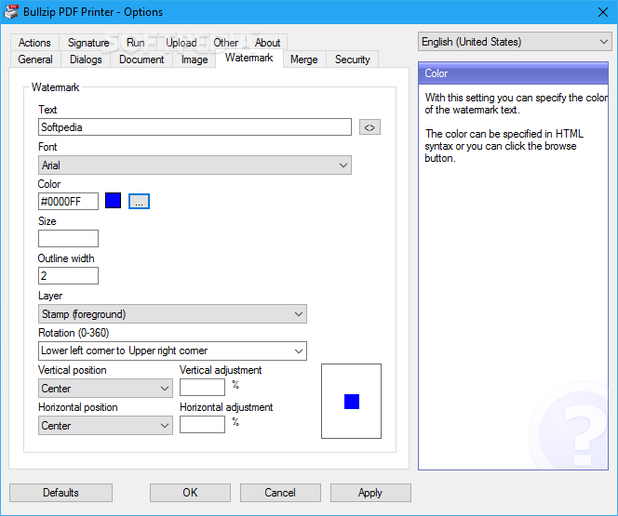Expand the Horizontal position dropdown
Screen dimensions: 618x516
click(105, 426)
